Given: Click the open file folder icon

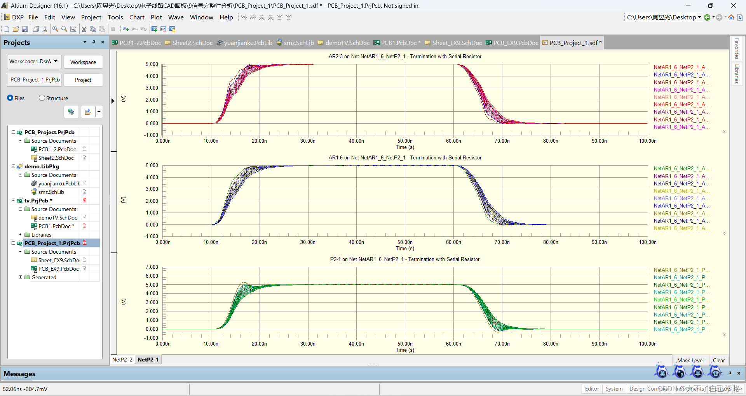Looking at the screenshot, I should tap(16, 29).
